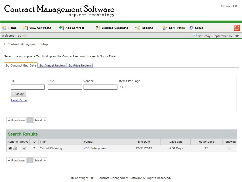The image size is (242, 182).
Task: Click the red power logout icon
Action: coord(237,28)
